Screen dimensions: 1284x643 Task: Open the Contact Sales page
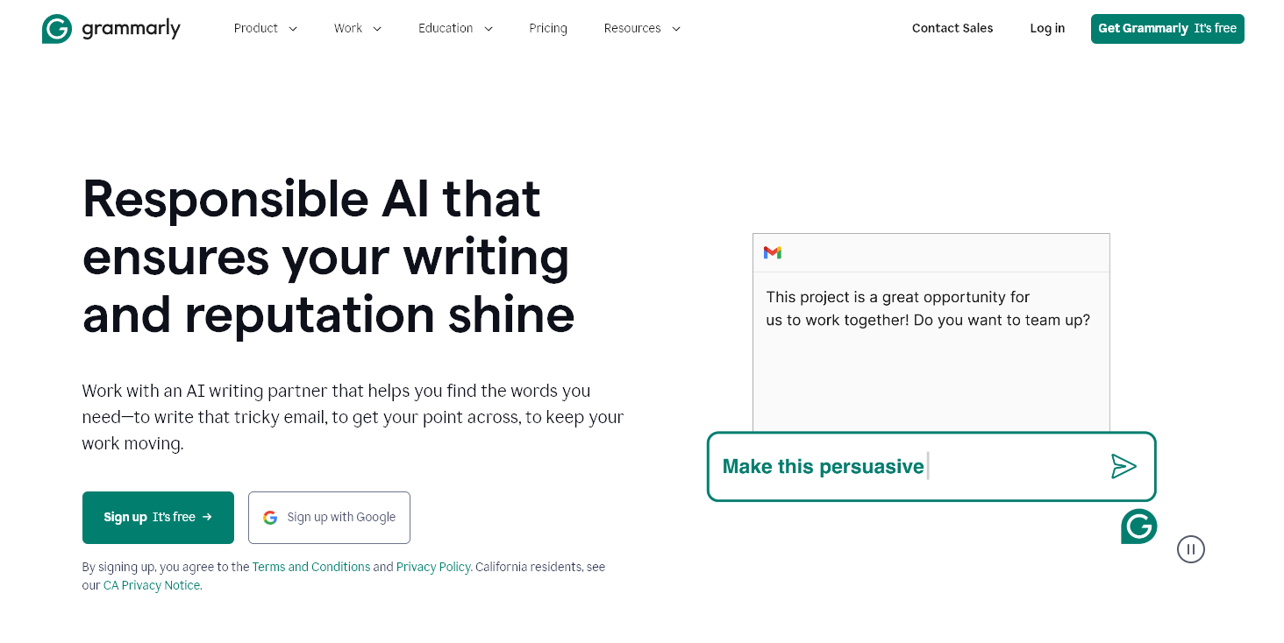pos(952,28)
